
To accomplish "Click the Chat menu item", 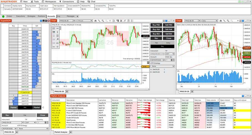I will tap(91, 1).
